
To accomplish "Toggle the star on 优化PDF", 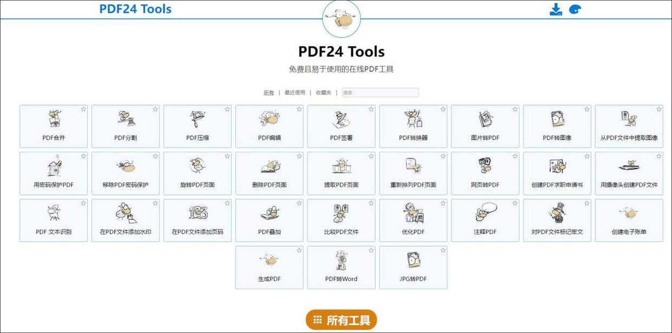I will (x=443, y=204).
